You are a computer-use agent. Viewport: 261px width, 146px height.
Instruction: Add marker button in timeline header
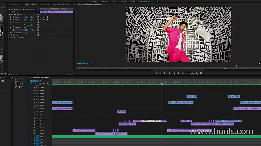(x=44, y=84)
